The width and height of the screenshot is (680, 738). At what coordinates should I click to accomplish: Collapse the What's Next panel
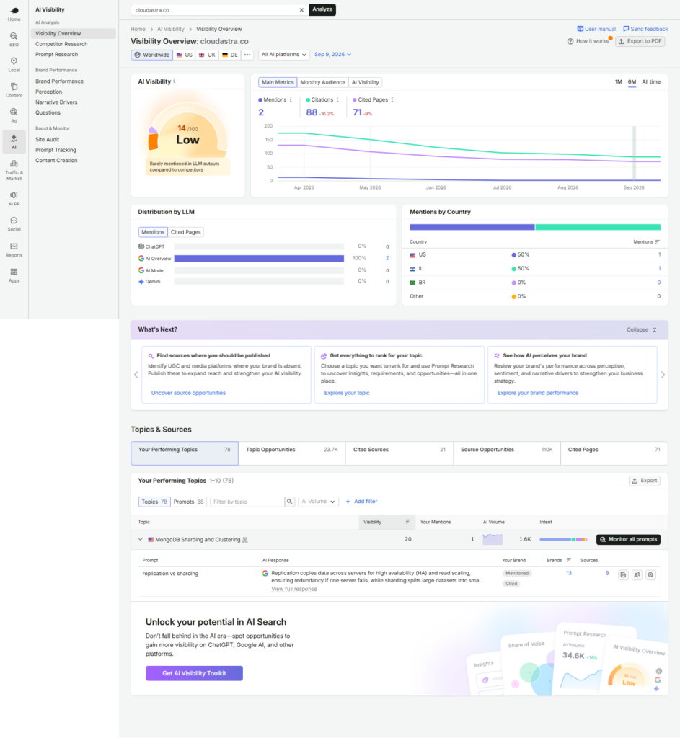(x=641, y=330)
